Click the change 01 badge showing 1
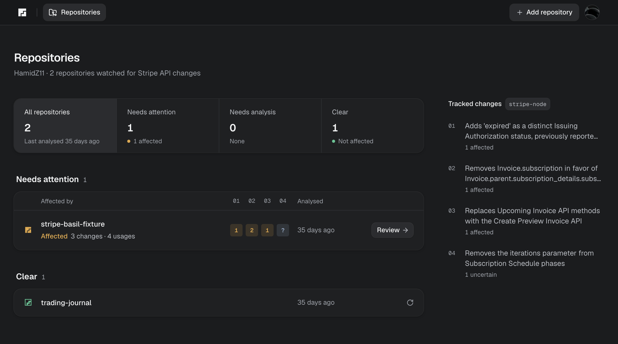The width and height of the screenshot is (618, 344). pyautogui.click(x=236, y=230)
